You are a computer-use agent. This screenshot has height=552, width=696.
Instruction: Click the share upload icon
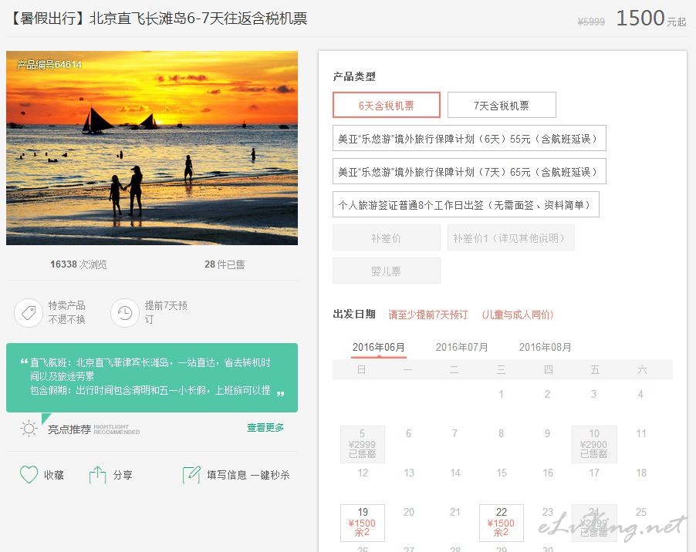click(98, 475)
